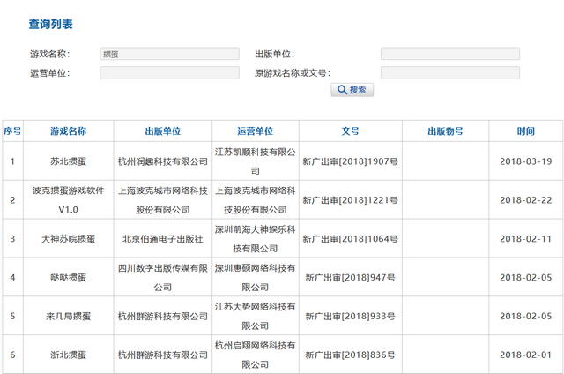The width and height of the screenshot is (564, 374).
Task: Click the 出版单位: field label
Action: point(275,54)
